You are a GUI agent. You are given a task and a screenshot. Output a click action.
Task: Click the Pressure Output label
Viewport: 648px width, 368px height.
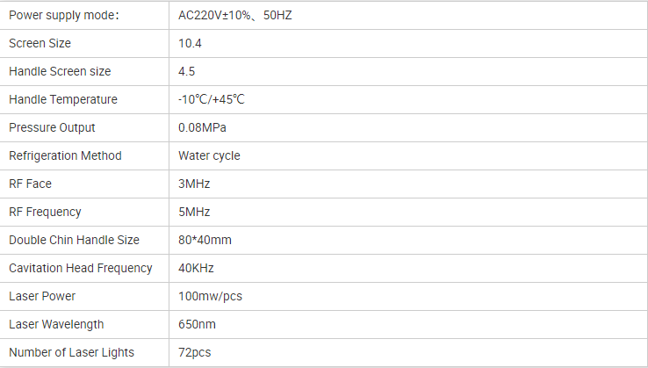pos(52,127)
